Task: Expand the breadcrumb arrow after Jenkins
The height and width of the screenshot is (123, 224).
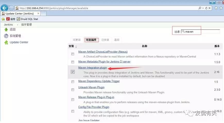Action: click(18, 25)
